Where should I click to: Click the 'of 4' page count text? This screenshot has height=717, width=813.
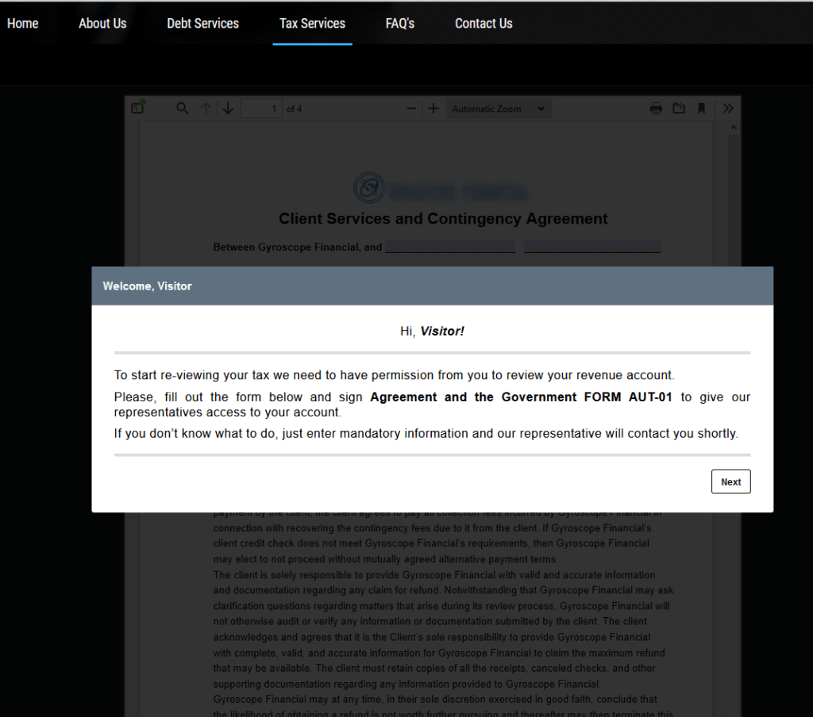coord(294,109)
